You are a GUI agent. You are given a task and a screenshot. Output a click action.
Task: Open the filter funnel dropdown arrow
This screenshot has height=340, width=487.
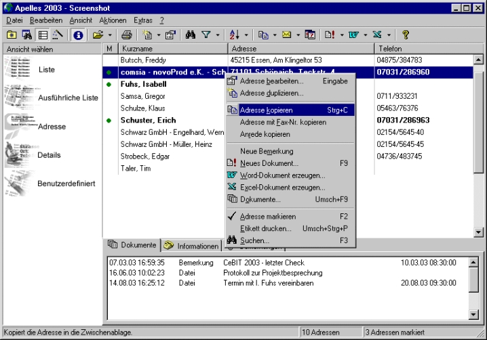[218, 35]
